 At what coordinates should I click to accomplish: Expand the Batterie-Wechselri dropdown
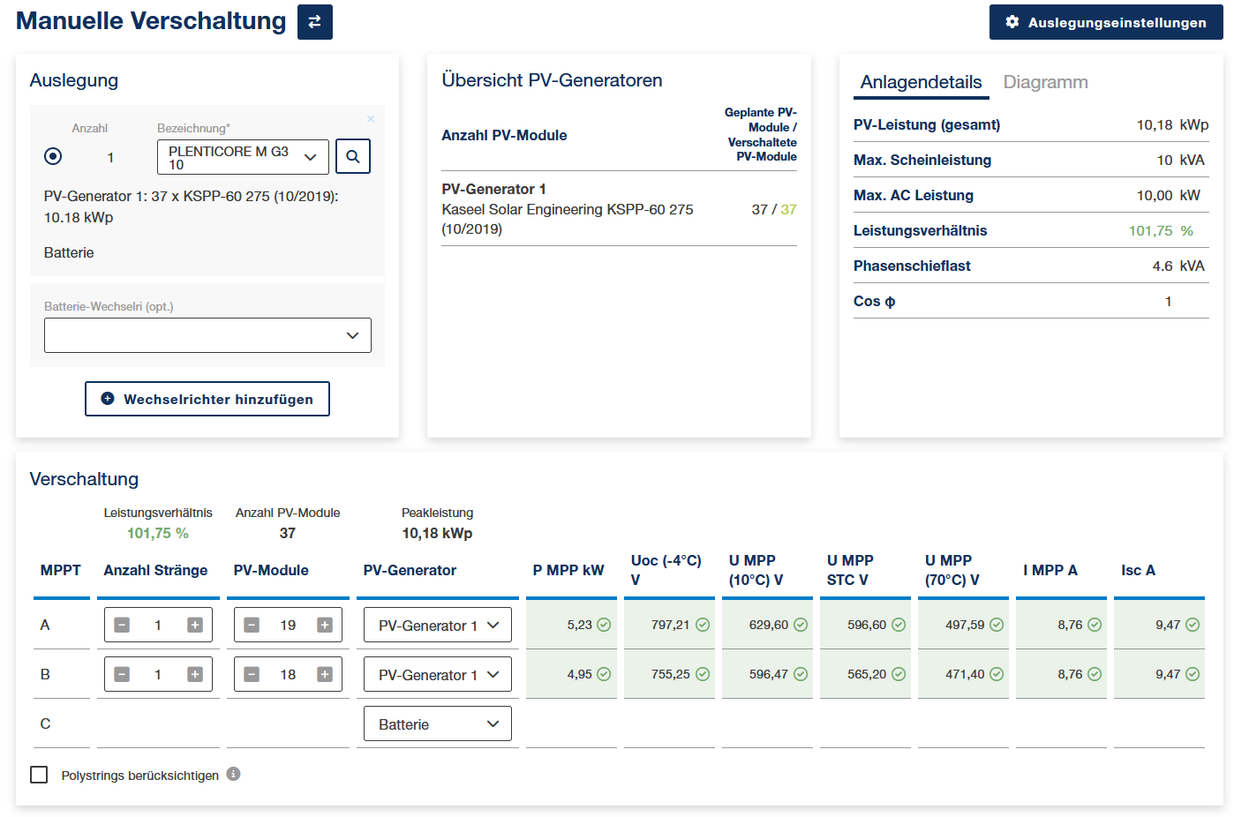click(207, 335)
